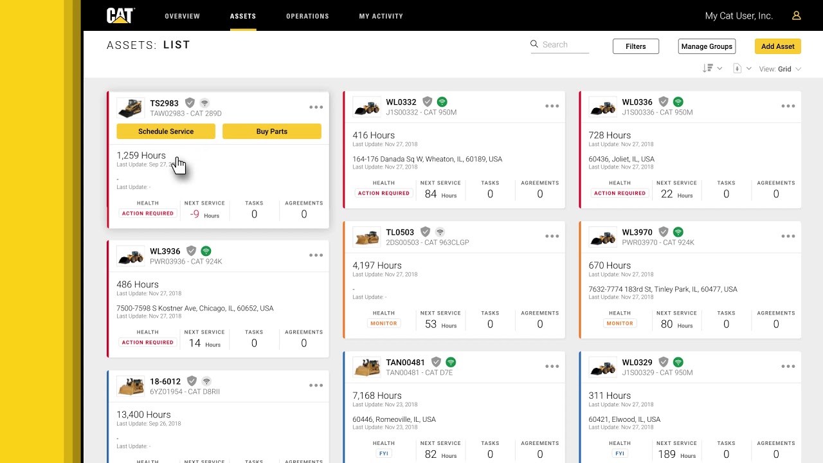Open more options for WL0332
Viewport: 823px width, 463px height.
point(552,106)
